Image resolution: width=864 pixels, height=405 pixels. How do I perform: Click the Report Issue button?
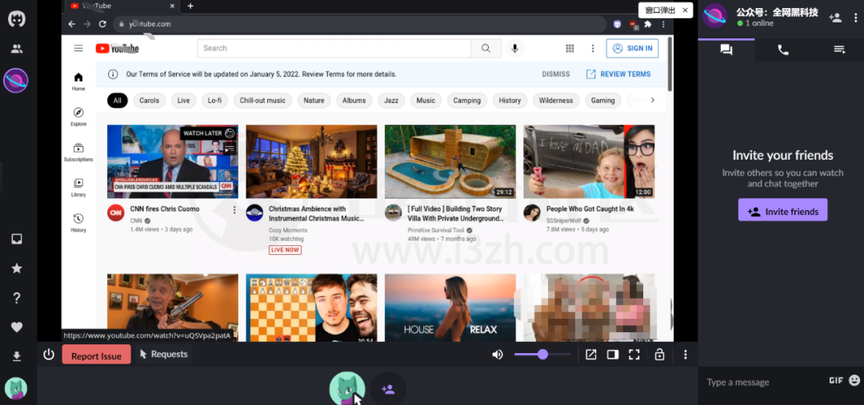click(97, 355)
